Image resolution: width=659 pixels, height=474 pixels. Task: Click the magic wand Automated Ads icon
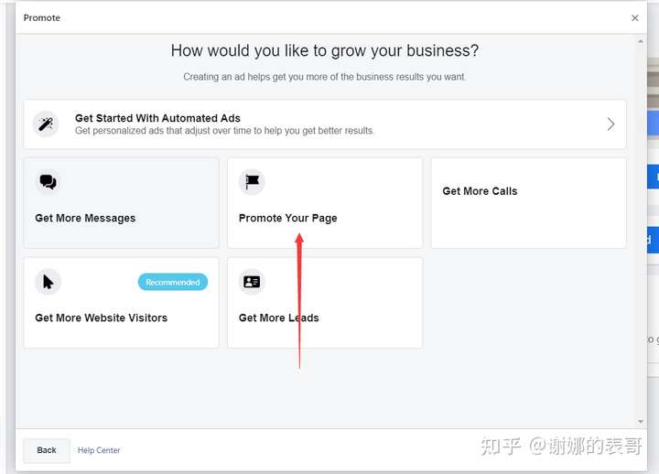pos(46,124)
